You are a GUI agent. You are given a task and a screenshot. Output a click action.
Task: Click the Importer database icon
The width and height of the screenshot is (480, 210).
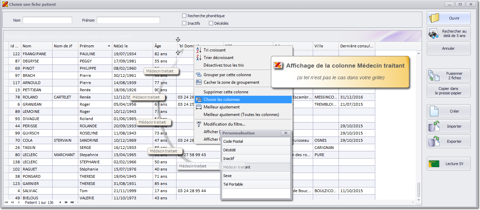(434, 126)
